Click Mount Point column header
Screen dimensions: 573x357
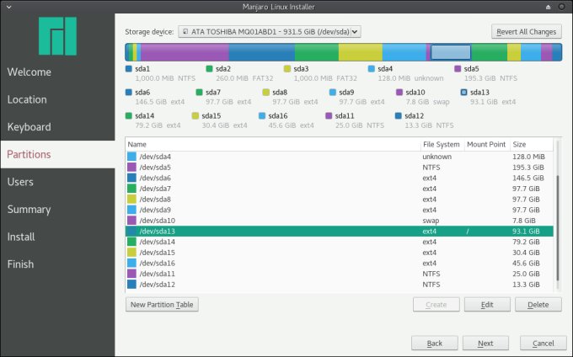click(486, 145)
